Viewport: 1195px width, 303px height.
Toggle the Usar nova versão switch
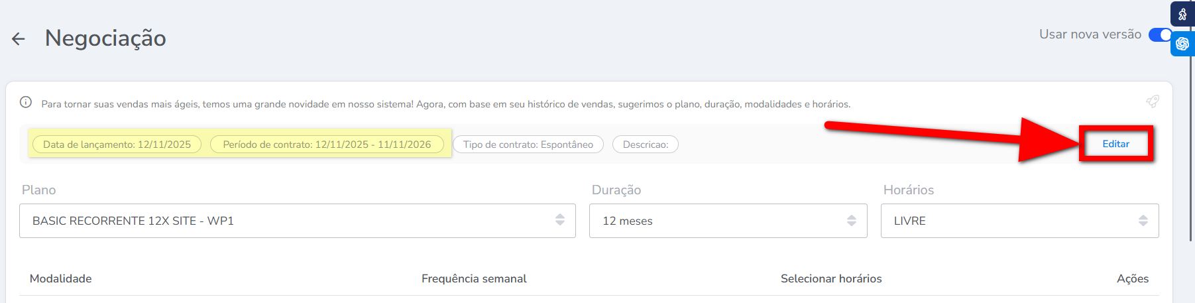pos(1160,34)
